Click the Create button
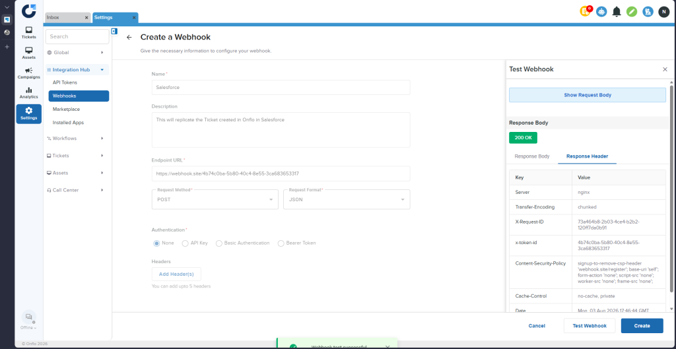 click(642, 326)
